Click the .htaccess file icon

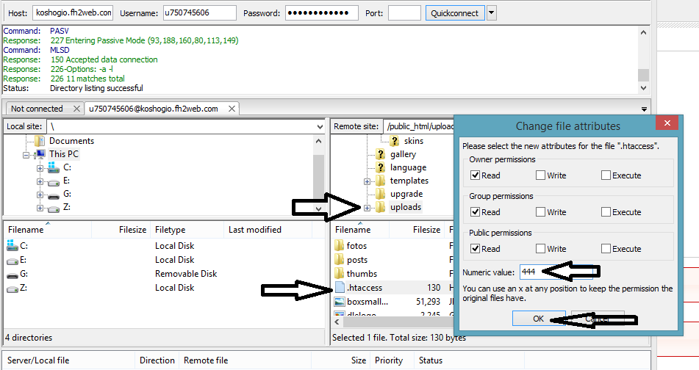(x=340, y=288)
